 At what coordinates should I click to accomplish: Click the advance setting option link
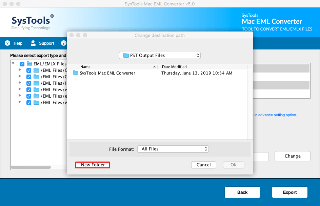276,115
